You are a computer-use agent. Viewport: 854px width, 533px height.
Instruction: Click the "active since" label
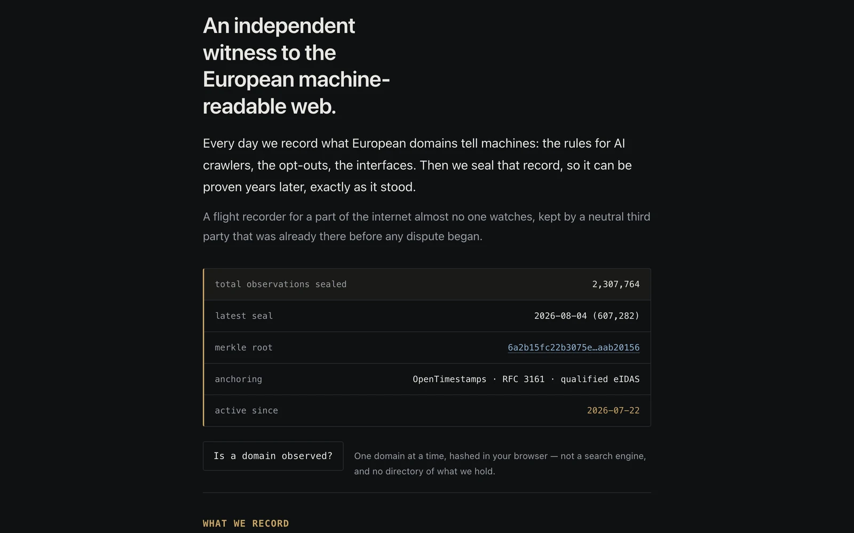click(x=246, y=410)
